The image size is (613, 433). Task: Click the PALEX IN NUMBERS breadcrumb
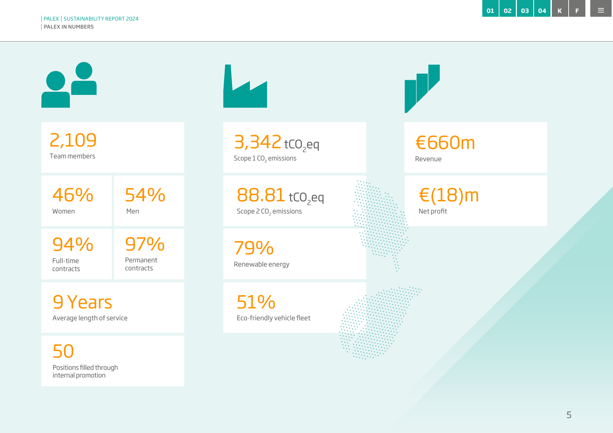point(68,27)
